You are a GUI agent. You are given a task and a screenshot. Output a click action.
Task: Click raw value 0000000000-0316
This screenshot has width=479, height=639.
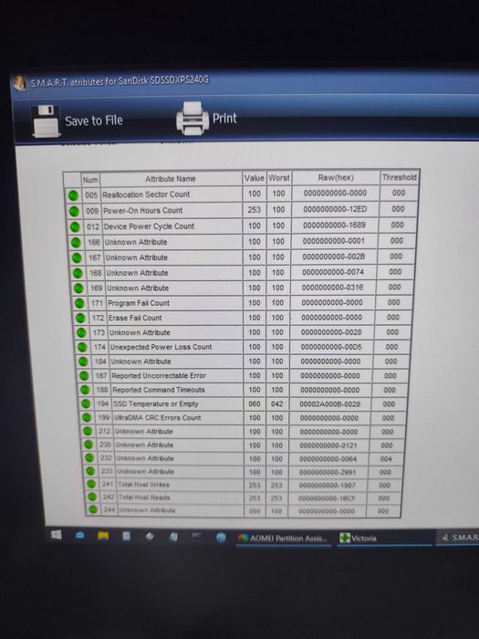click(x=332, y=288)
